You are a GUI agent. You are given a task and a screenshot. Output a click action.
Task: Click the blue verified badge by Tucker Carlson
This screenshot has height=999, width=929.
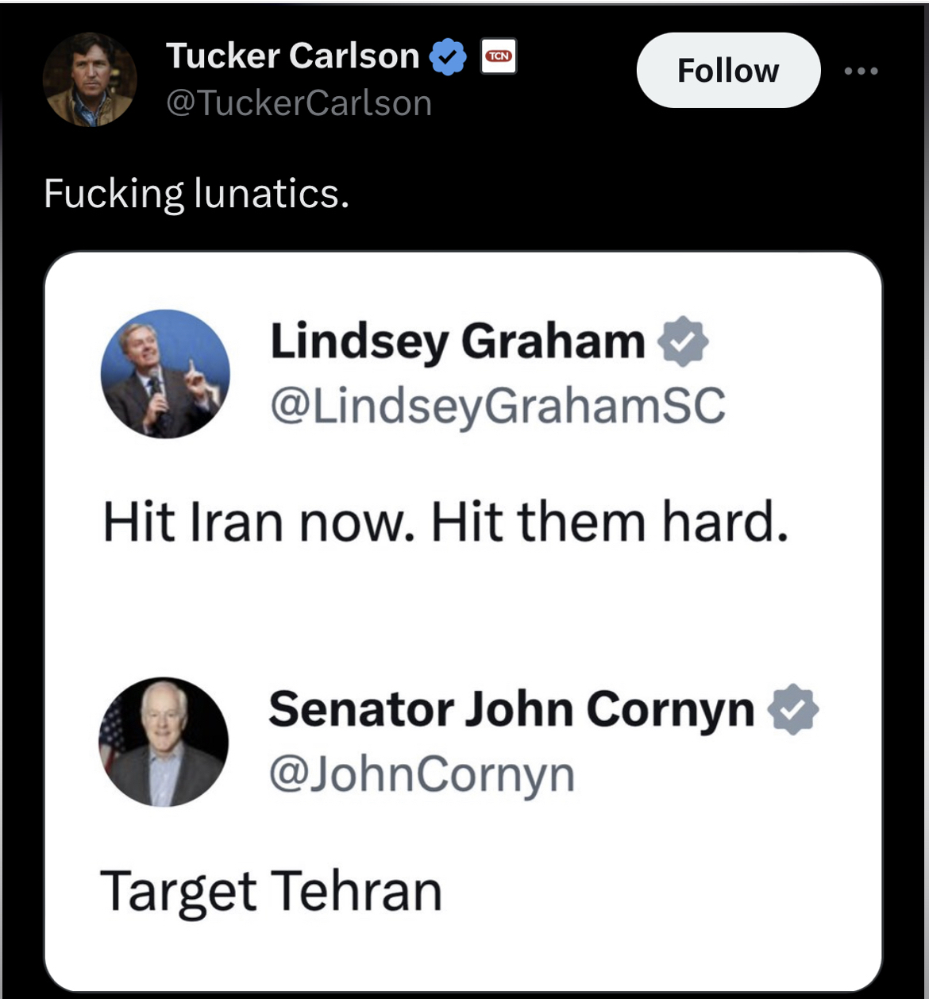tap(448, 56)
